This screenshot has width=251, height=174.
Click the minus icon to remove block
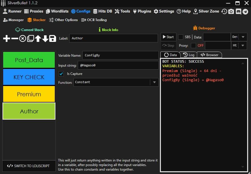pos(14,38)
